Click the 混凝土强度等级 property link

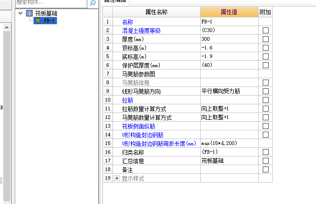(141, 31)
